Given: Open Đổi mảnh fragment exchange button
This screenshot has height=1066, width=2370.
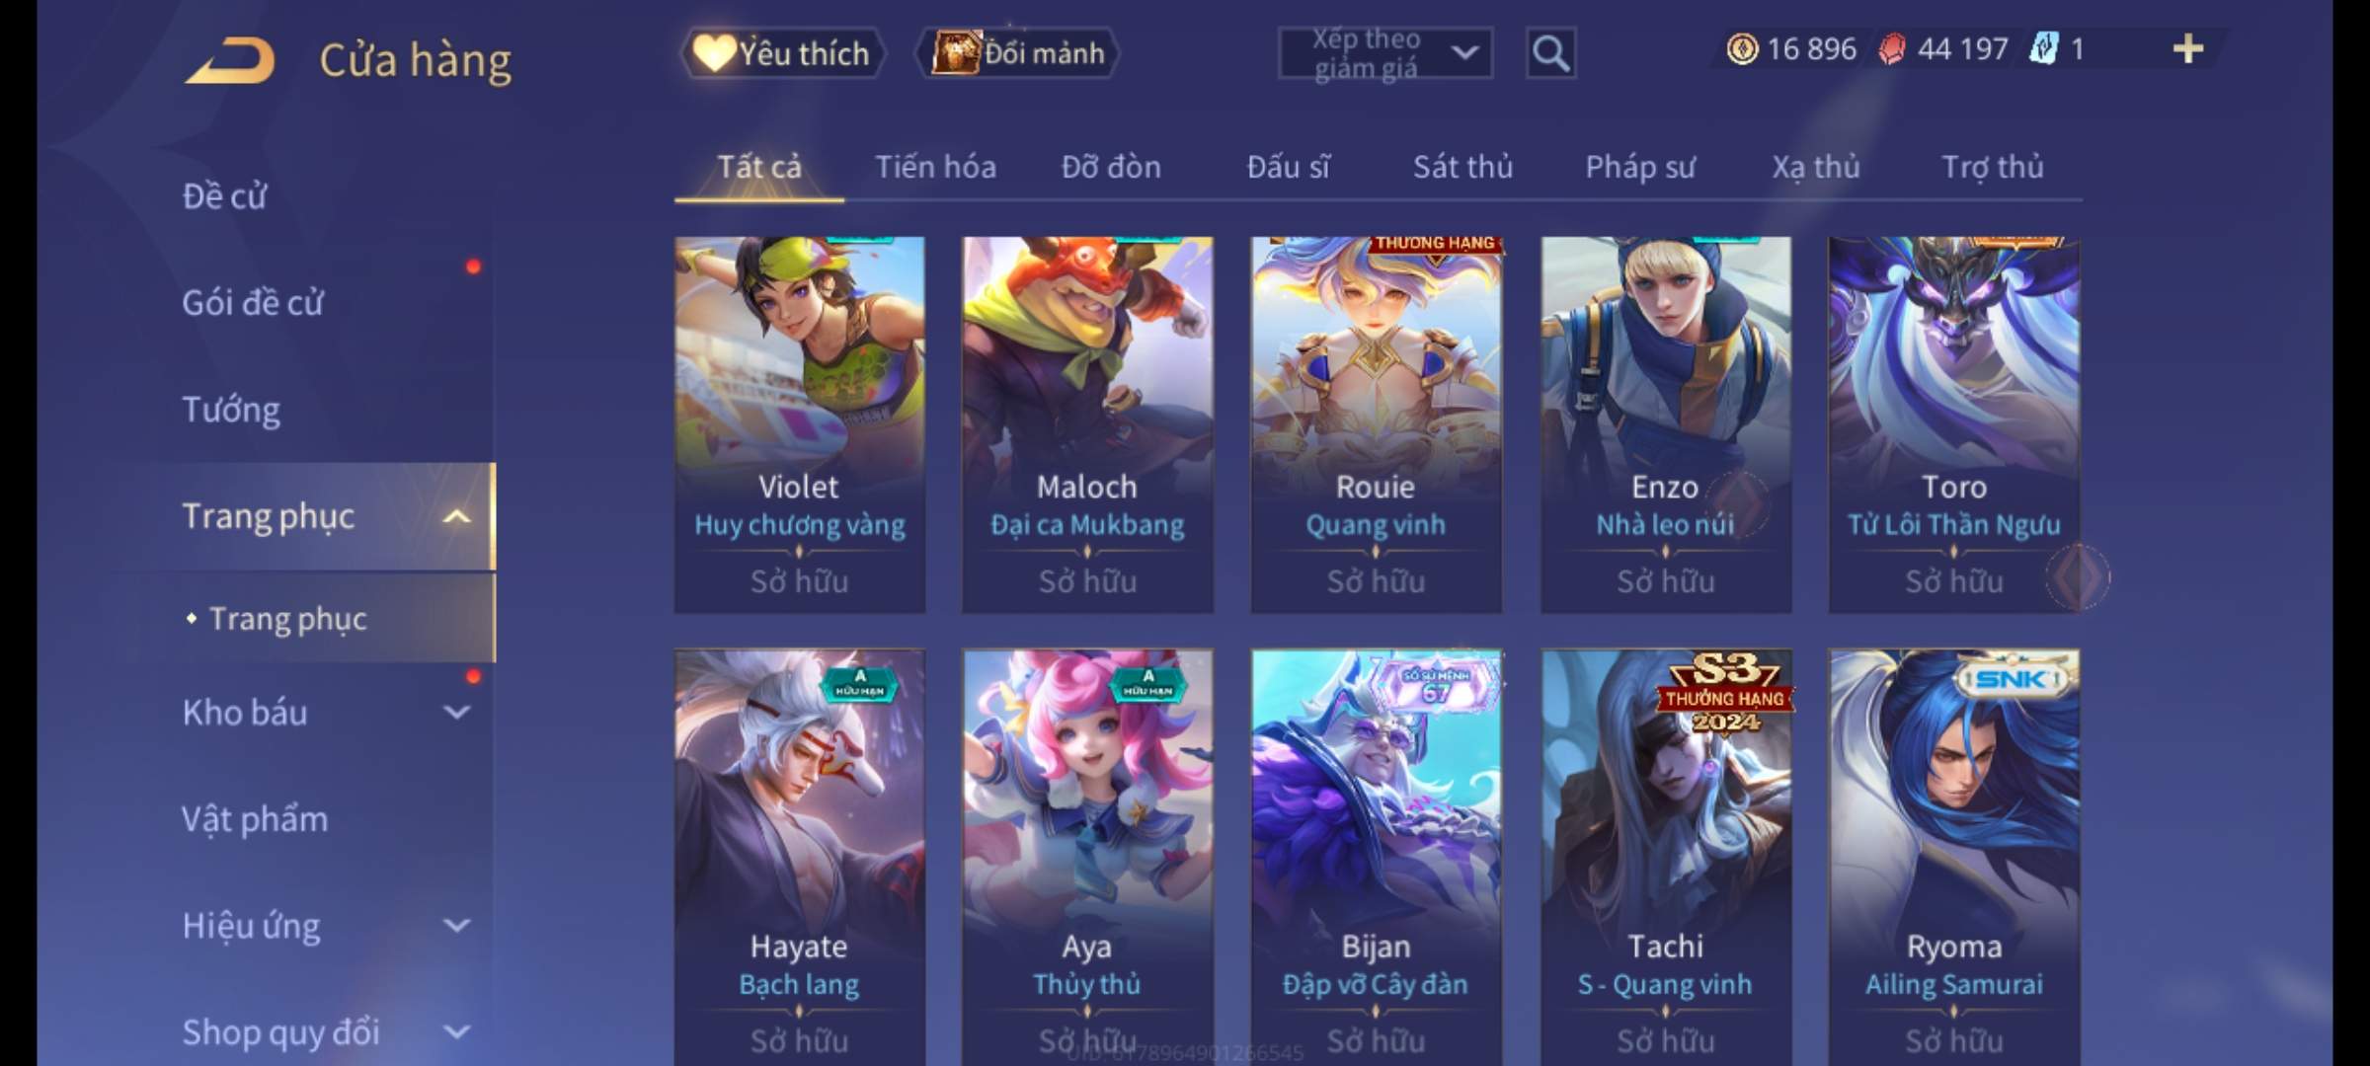Looking at the screenshot, I should pos(1018,53).
